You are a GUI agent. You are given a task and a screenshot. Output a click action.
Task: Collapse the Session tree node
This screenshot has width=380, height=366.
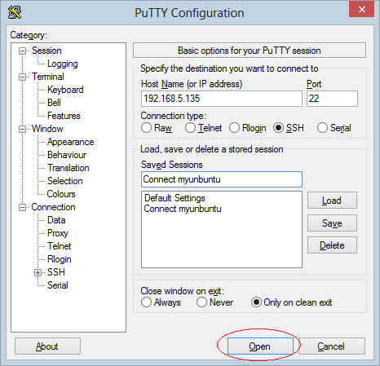(x=22, y=51)
